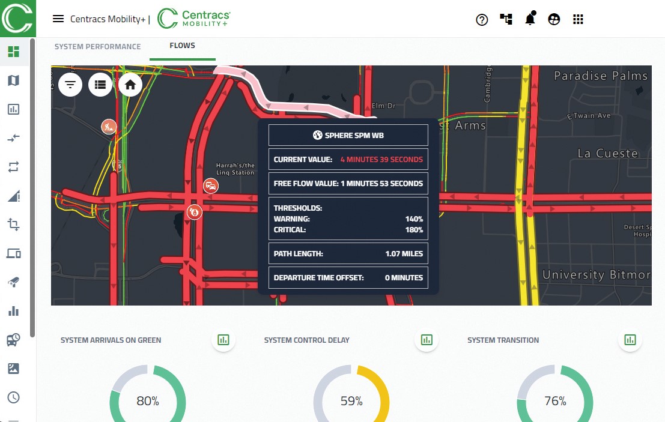Click the notifications bell icon
The width and height of the screenshot is (665, 422).
530,19
